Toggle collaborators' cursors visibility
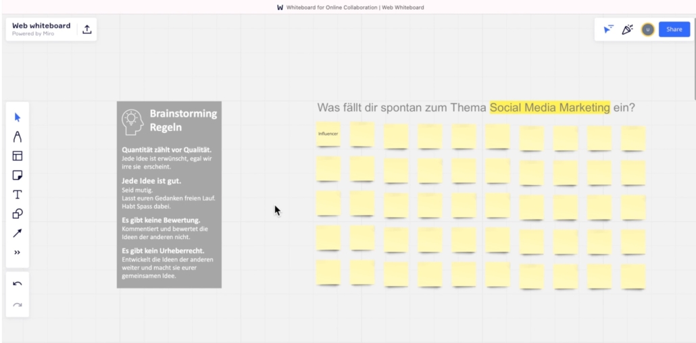 tap(608, 29)
